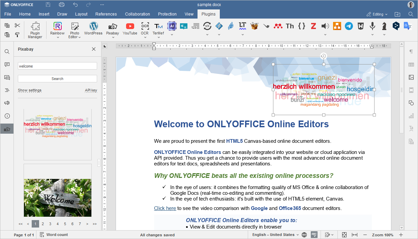Open image settings in right sidebar

[411, 77]
